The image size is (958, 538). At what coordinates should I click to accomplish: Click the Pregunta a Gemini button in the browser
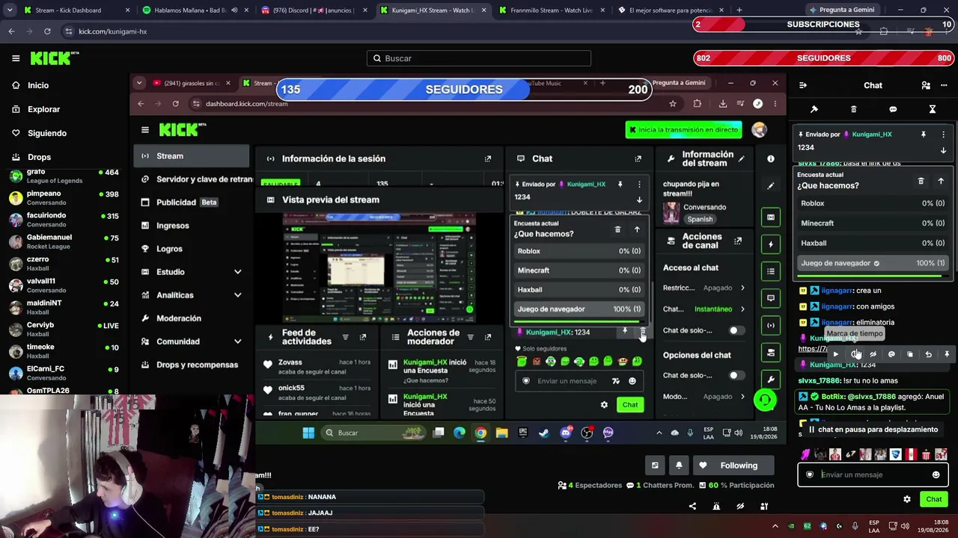click(x=842, y=10)
